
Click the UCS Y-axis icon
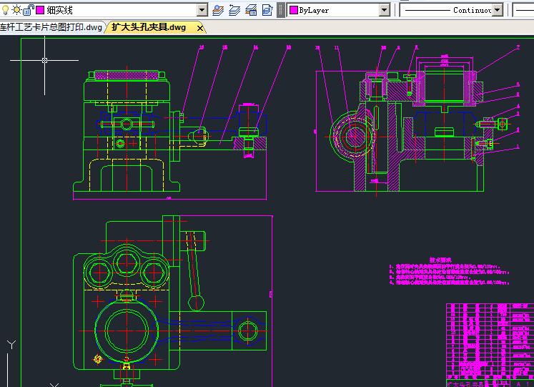point(11,346)
